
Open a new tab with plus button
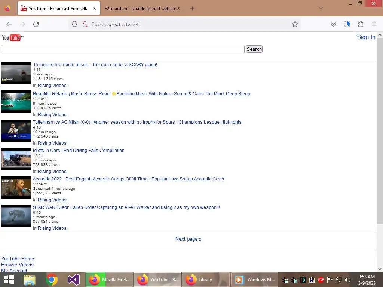tap(192, 9)
